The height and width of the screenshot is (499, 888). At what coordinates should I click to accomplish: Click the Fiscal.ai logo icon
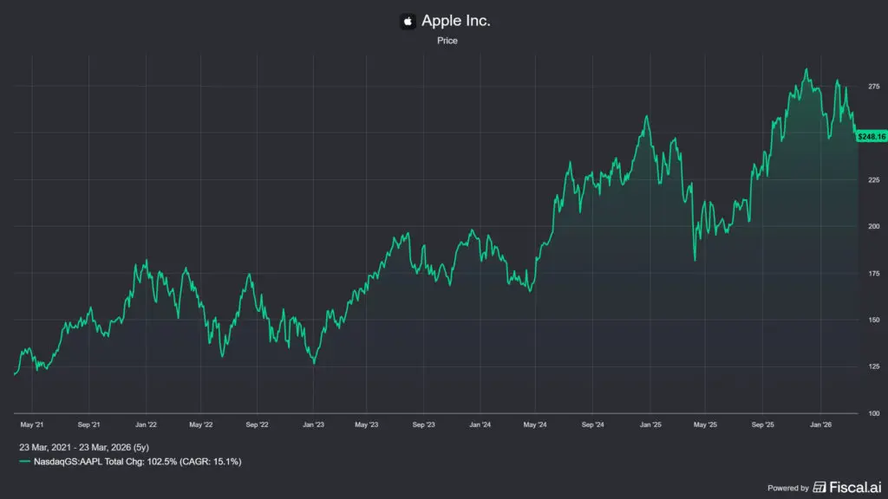point(819,487)
